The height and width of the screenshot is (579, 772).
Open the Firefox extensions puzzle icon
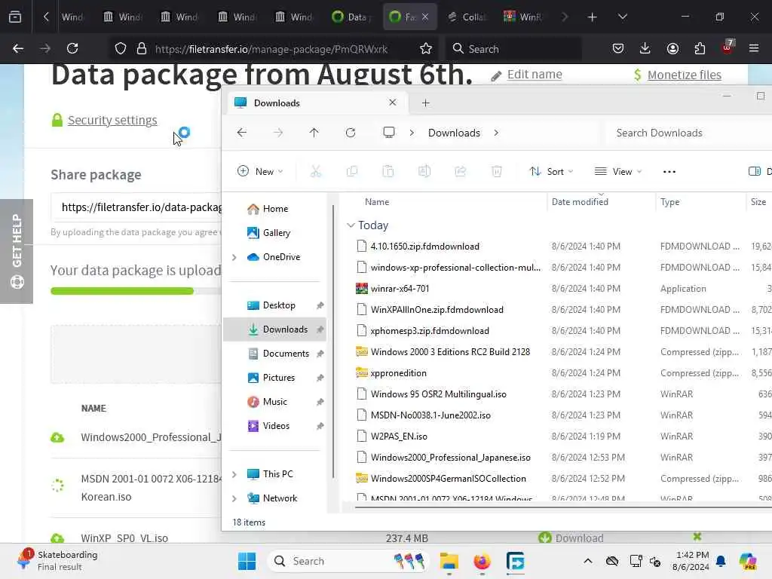(x=700, y=48)
